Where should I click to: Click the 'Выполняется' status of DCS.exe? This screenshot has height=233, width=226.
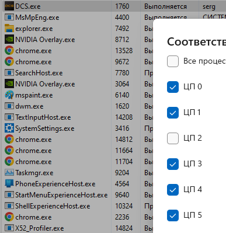[x=165, y=6]
